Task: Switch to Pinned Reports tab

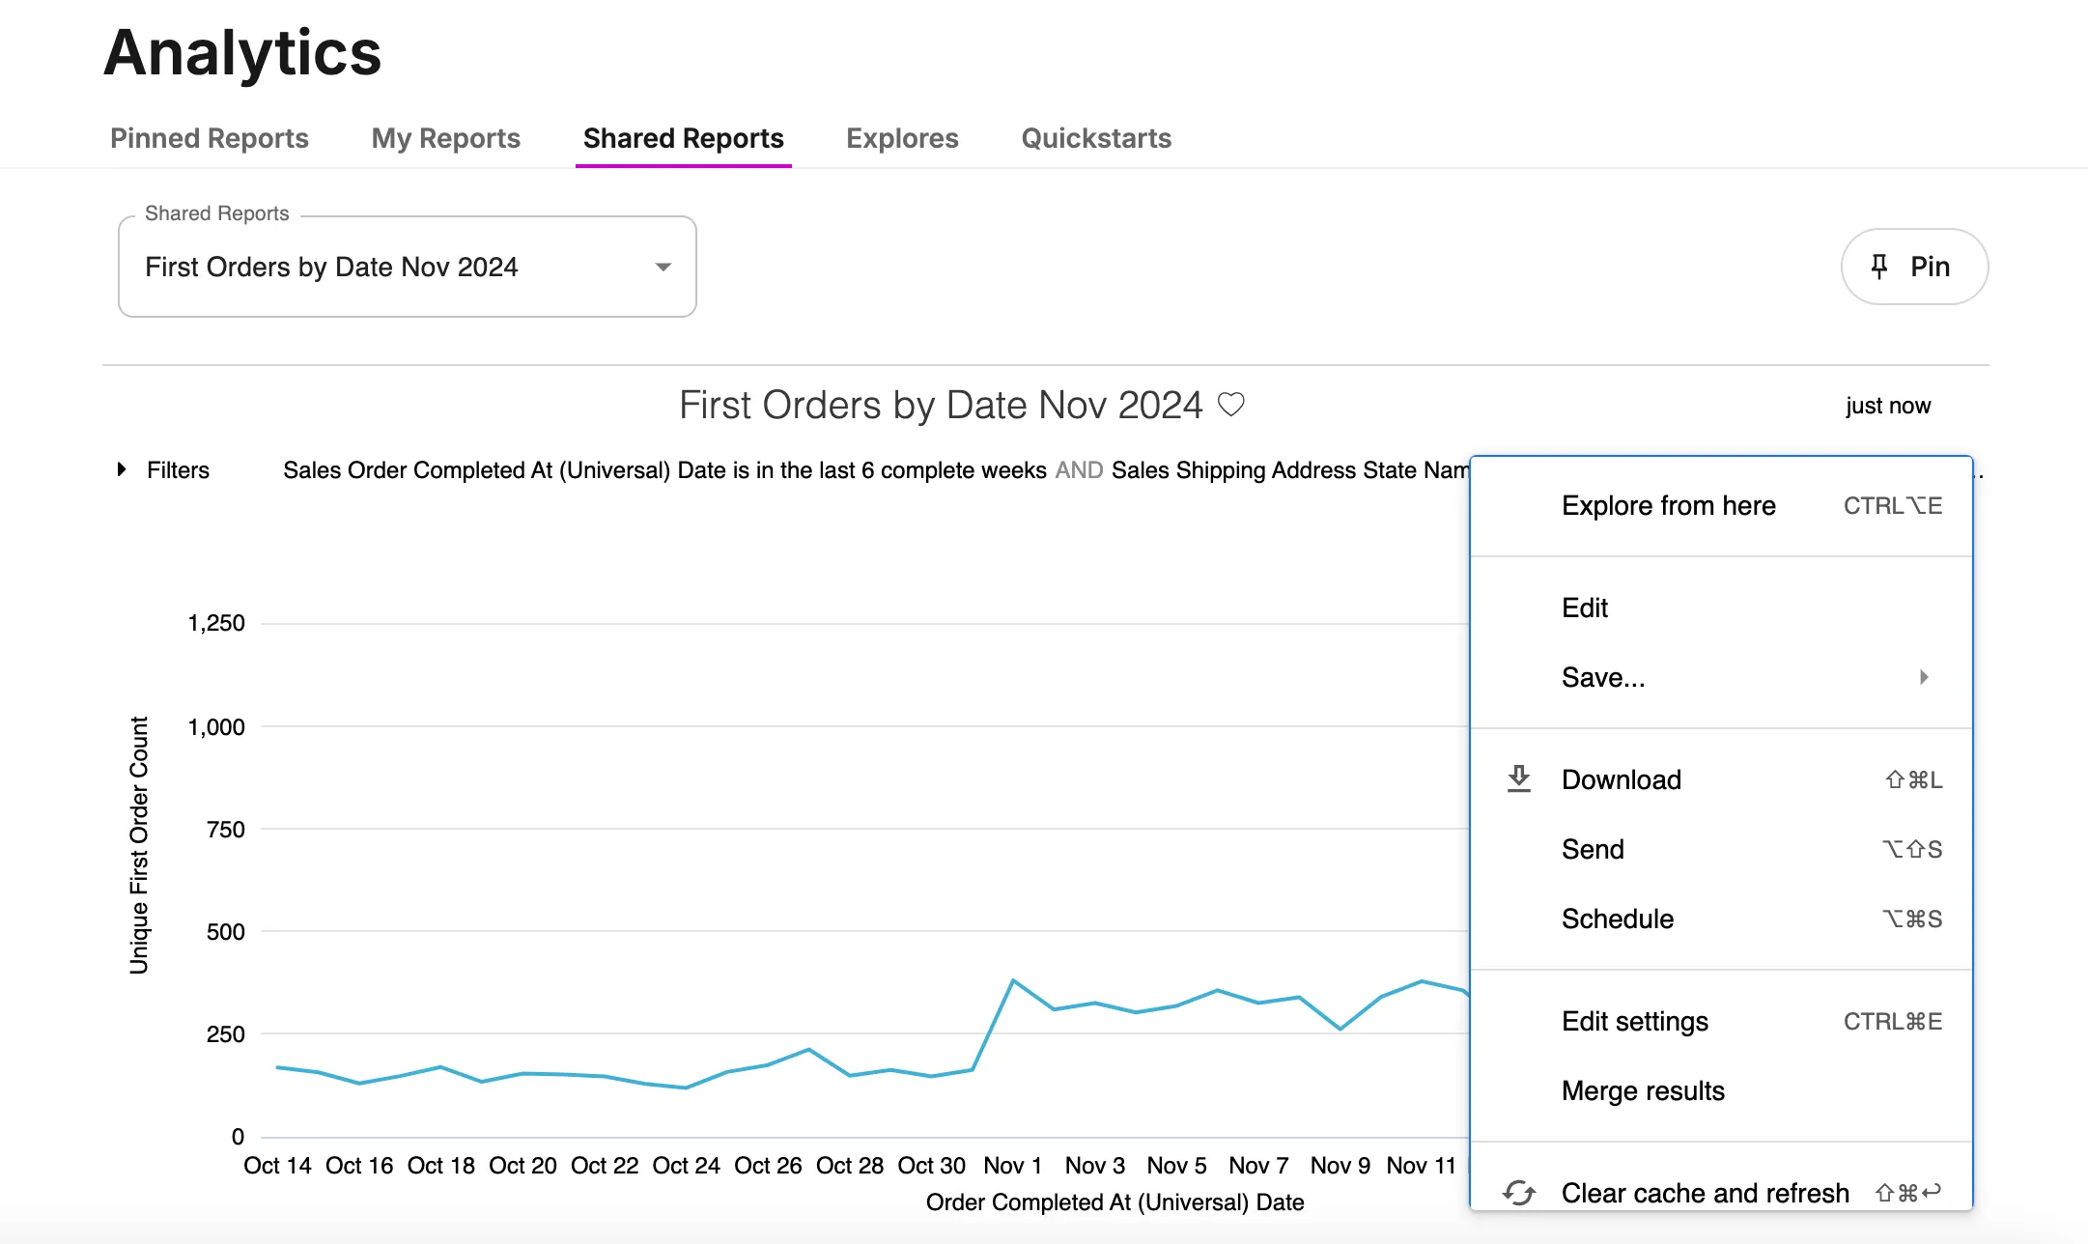Action: [x=210, y=138]
